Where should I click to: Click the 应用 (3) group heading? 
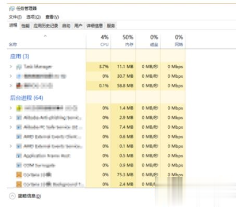click(x=20, y=56)
